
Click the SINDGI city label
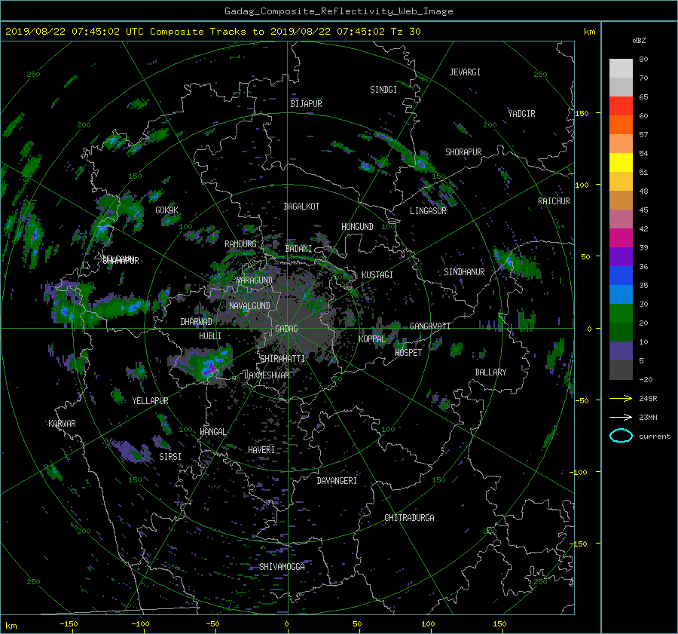[x=383, y=90]
